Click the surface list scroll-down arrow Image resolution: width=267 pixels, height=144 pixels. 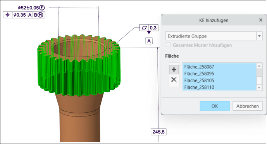[259, 88]
